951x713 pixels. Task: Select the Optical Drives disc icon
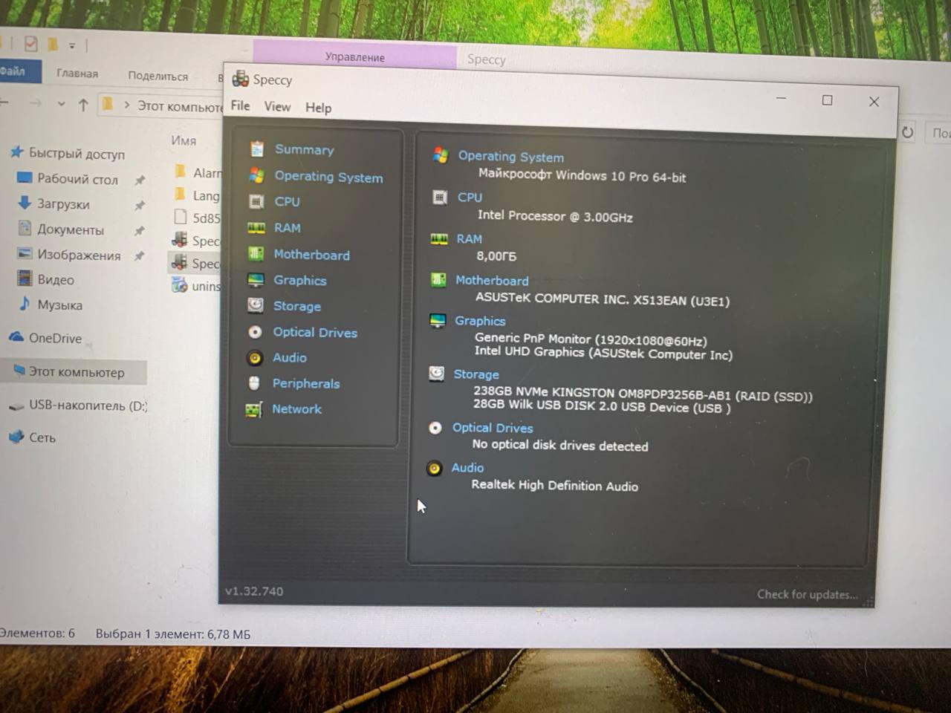tap(255, 332)
